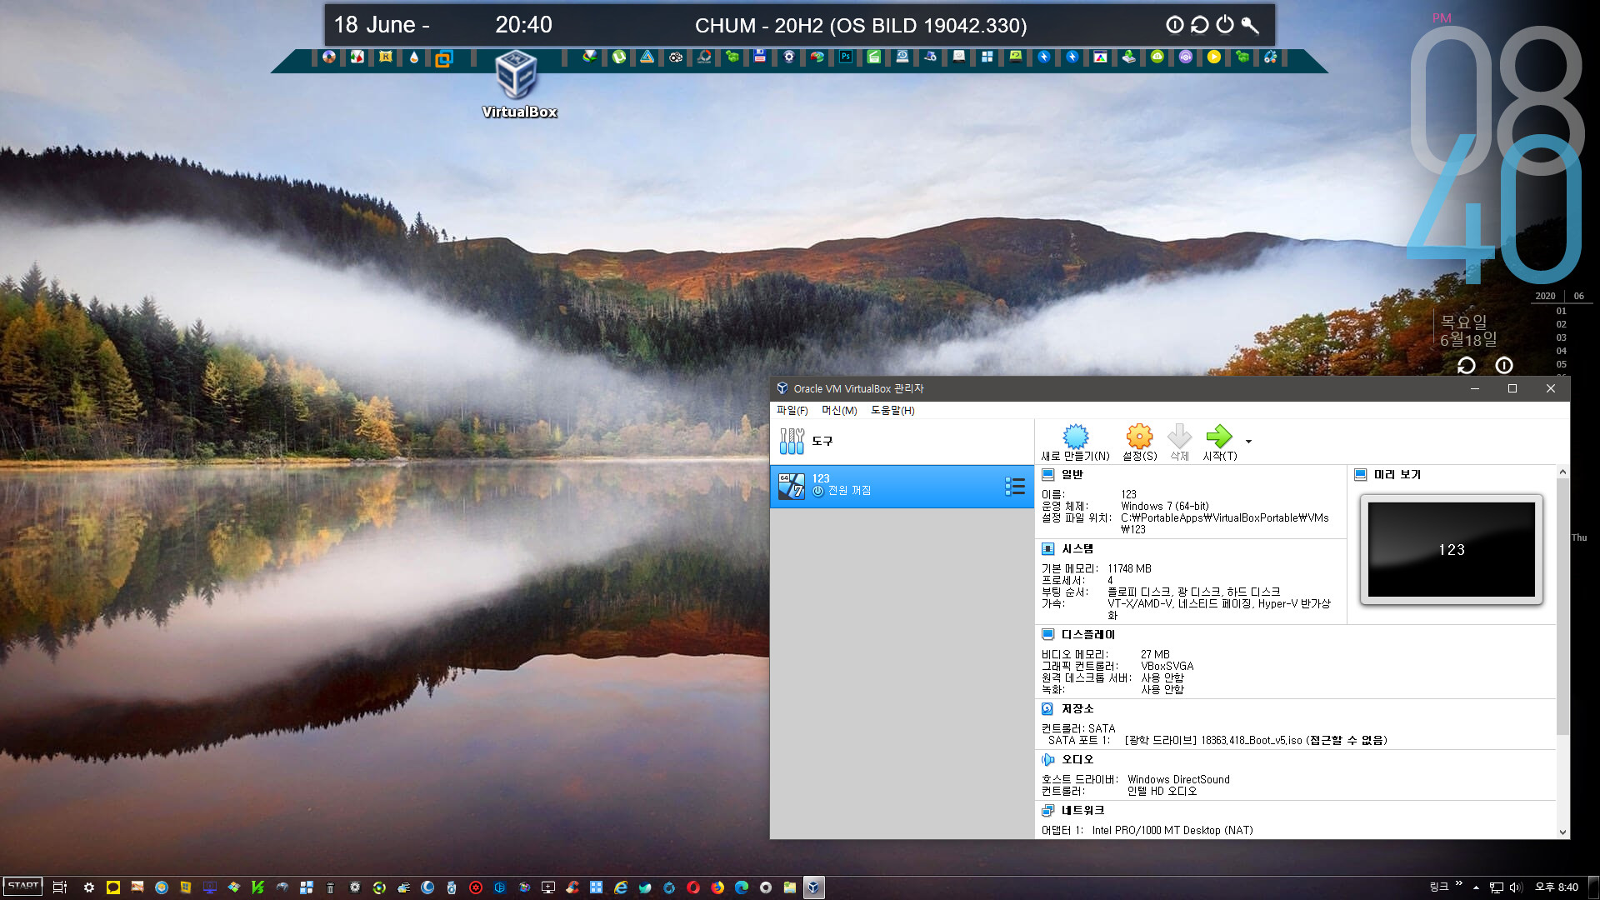Click the VirtualBox window title bar icon
This screenshot has width=1600, height=900.
pos(782,388)
